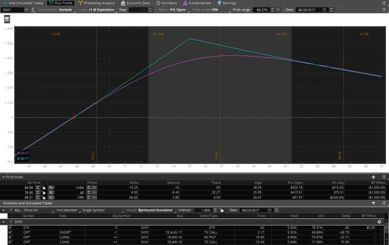Toggle the ALL positions checkbox
The height and width of the screenshot is (245, 389).
click(x=10, y=210)
